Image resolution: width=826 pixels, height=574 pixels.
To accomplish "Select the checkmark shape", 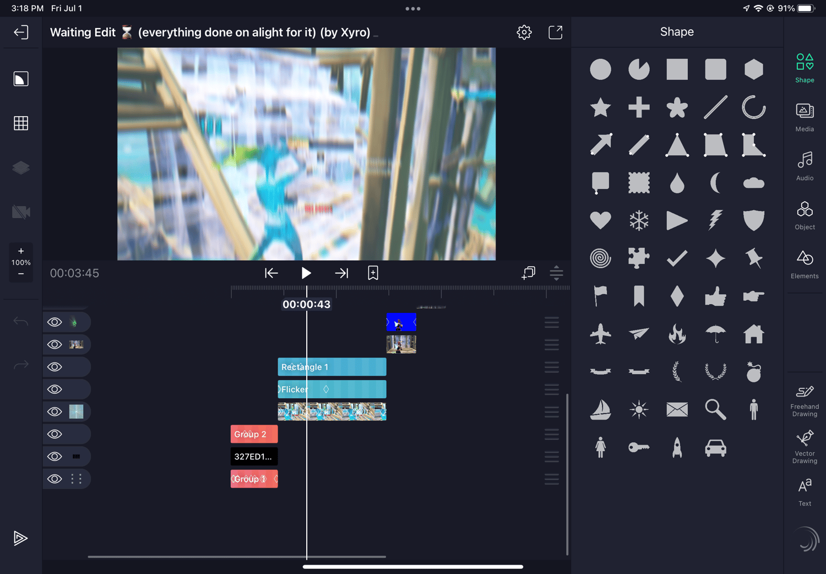I will [x=677, y=258].
